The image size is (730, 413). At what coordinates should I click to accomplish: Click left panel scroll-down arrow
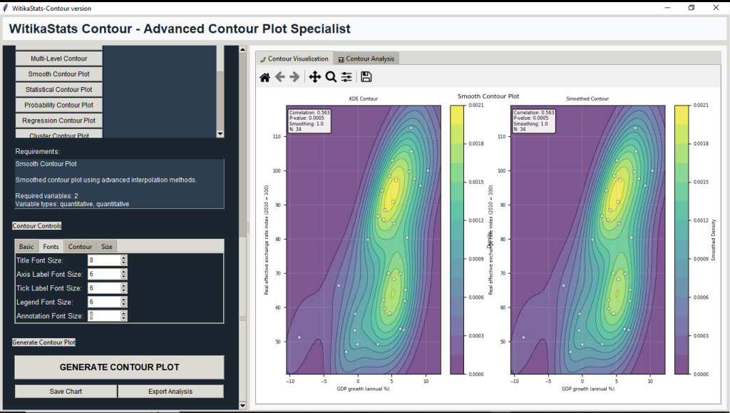point(242,406)
